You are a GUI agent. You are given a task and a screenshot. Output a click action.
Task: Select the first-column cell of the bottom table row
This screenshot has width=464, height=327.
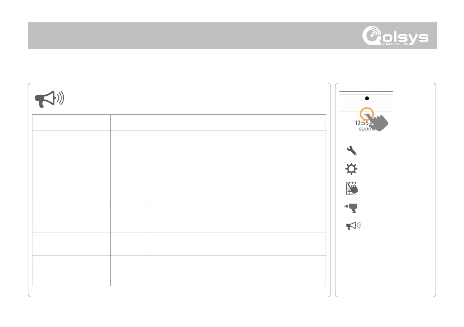pyautogui.click(x=72, y=270)
